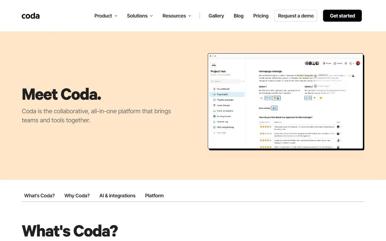Viewport: 386px width, 241px height.
Task: Select the home icon beside My dashboard
Action: tap(214, 89)
